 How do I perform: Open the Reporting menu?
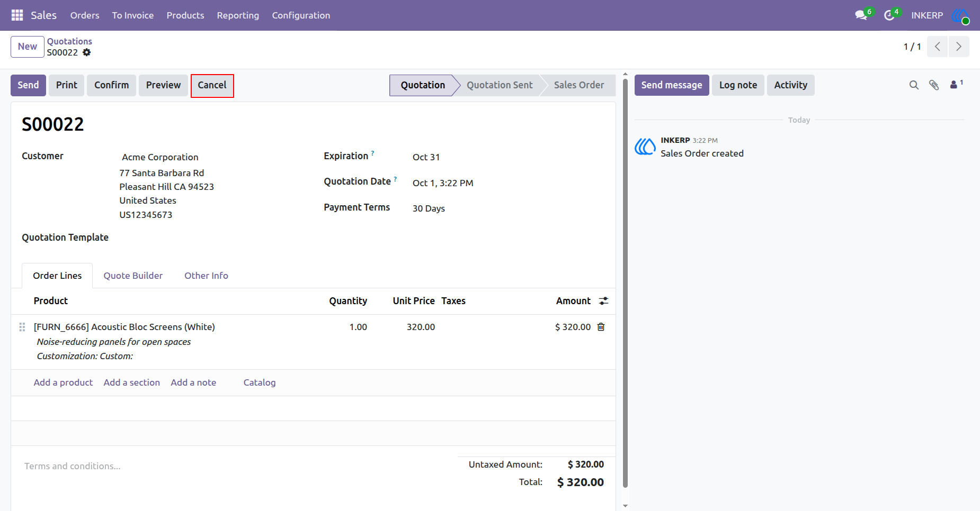[x=238, y=15]
